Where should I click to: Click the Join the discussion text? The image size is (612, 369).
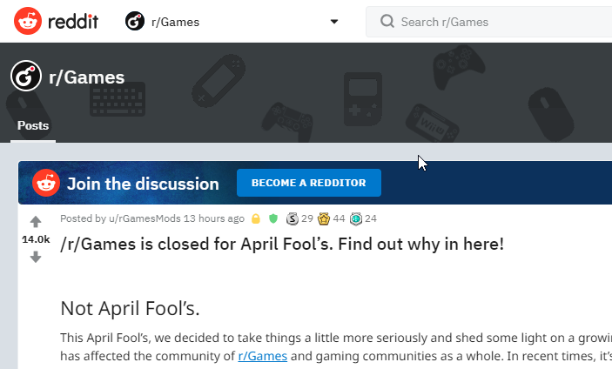coord(143,184)
